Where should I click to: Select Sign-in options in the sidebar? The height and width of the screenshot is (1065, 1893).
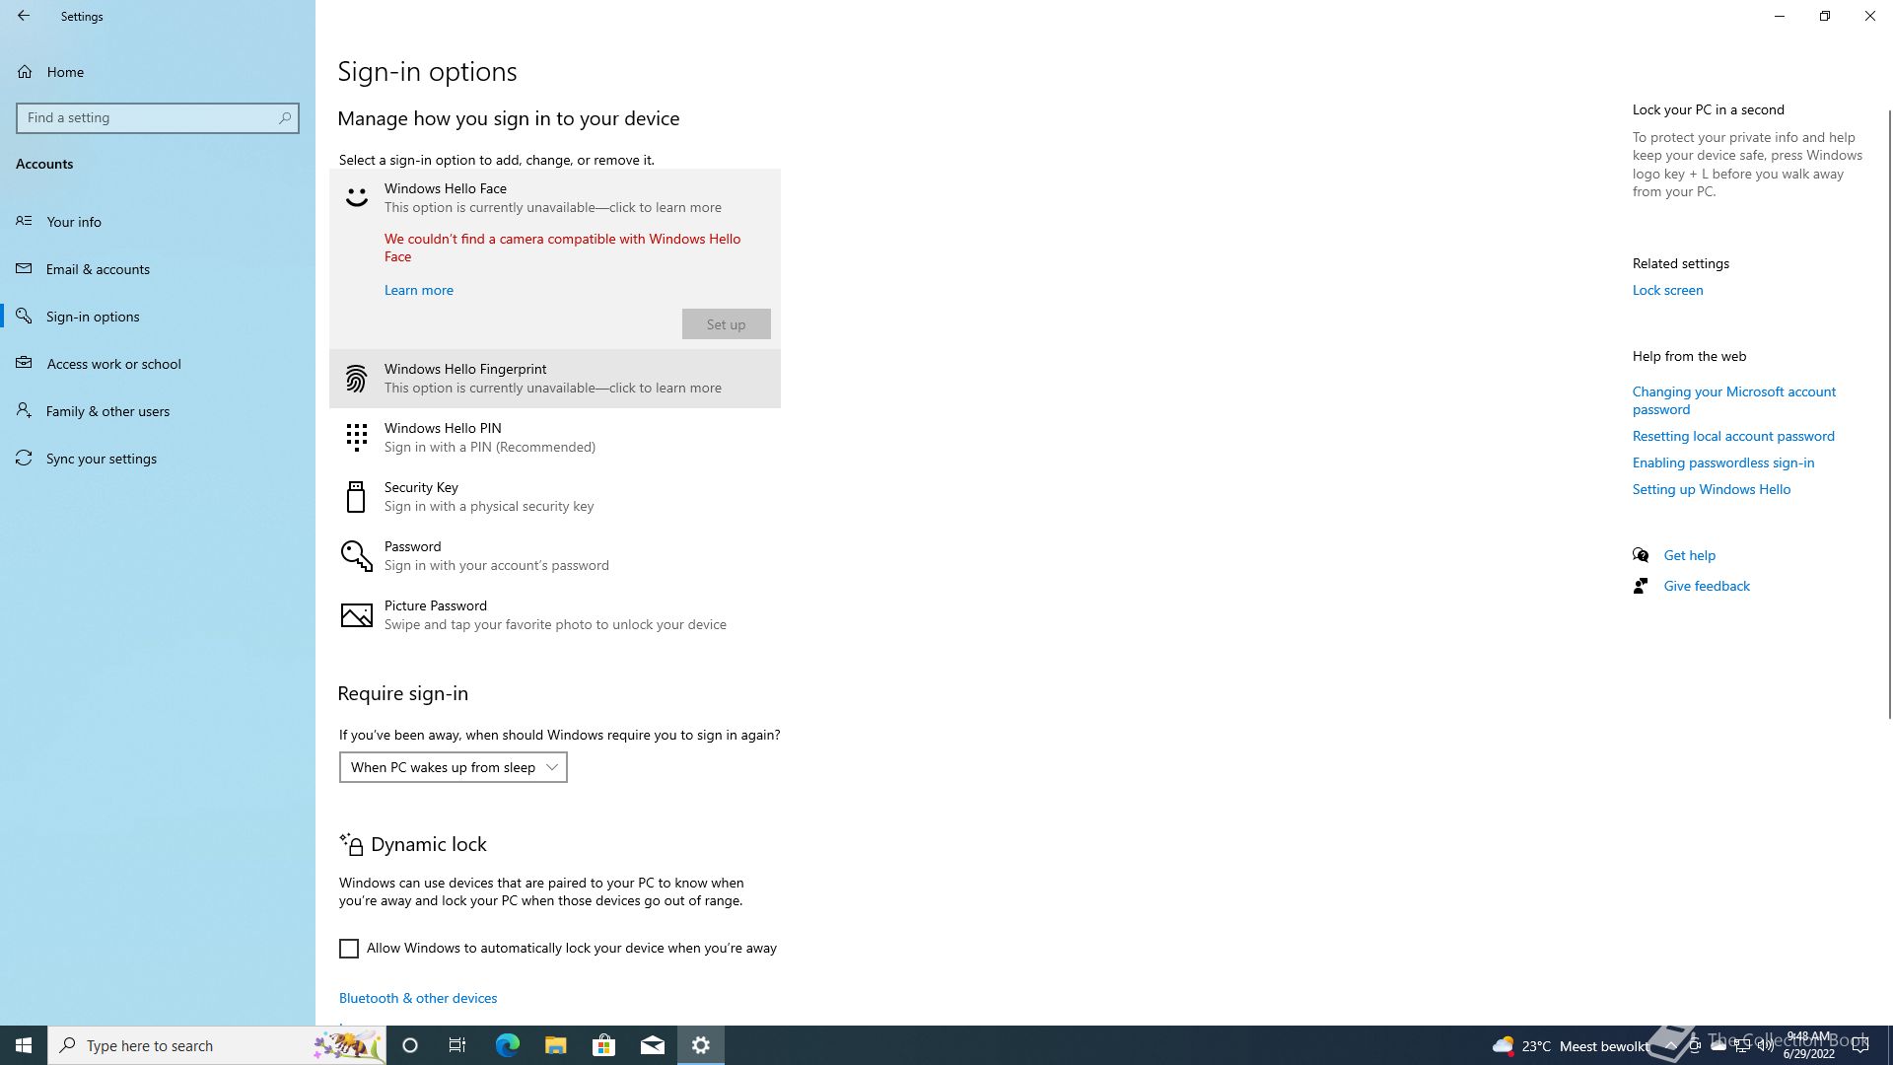point(158,317)
